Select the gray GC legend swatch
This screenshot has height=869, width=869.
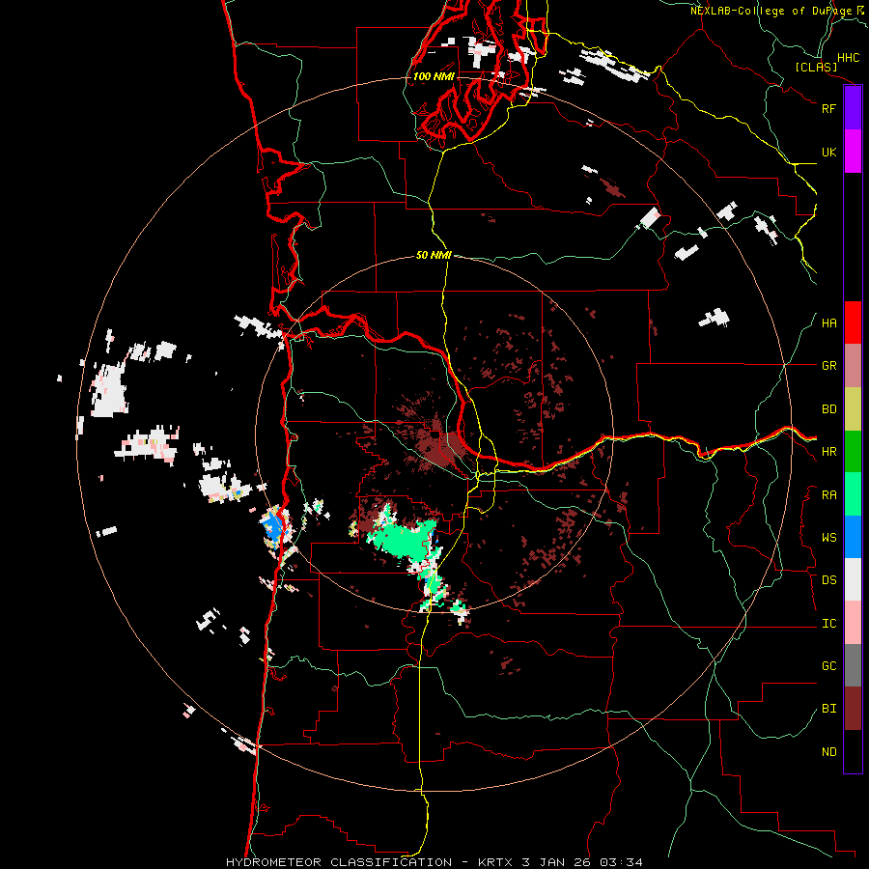853,665
